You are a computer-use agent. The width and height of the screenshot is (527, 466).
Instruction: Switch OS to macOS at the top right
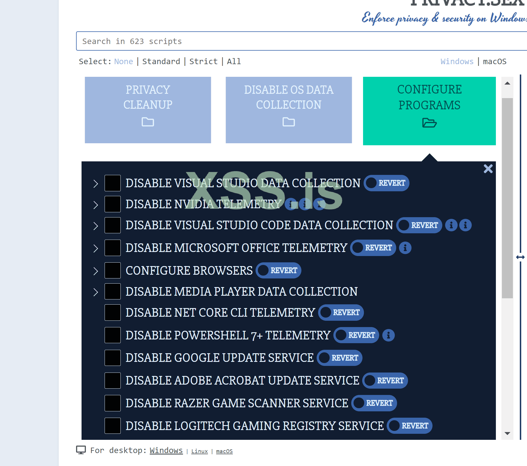(495, 62)
